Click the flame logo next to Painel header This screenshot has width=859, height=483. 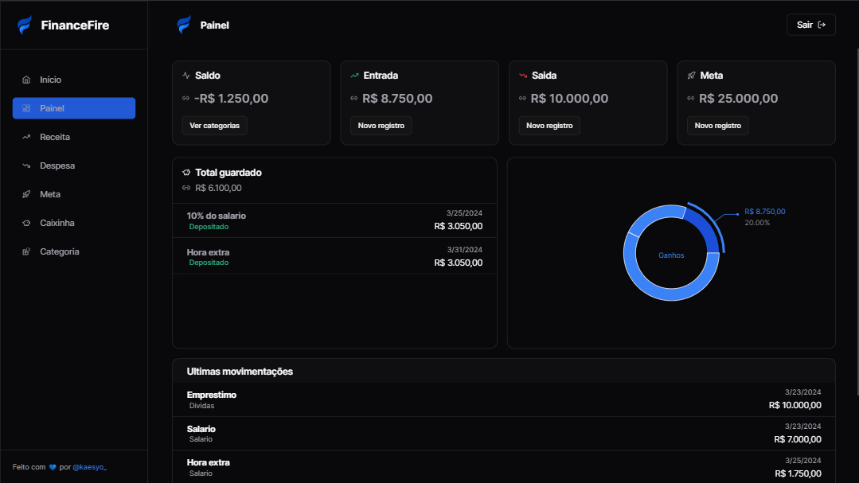coord(184,25)
